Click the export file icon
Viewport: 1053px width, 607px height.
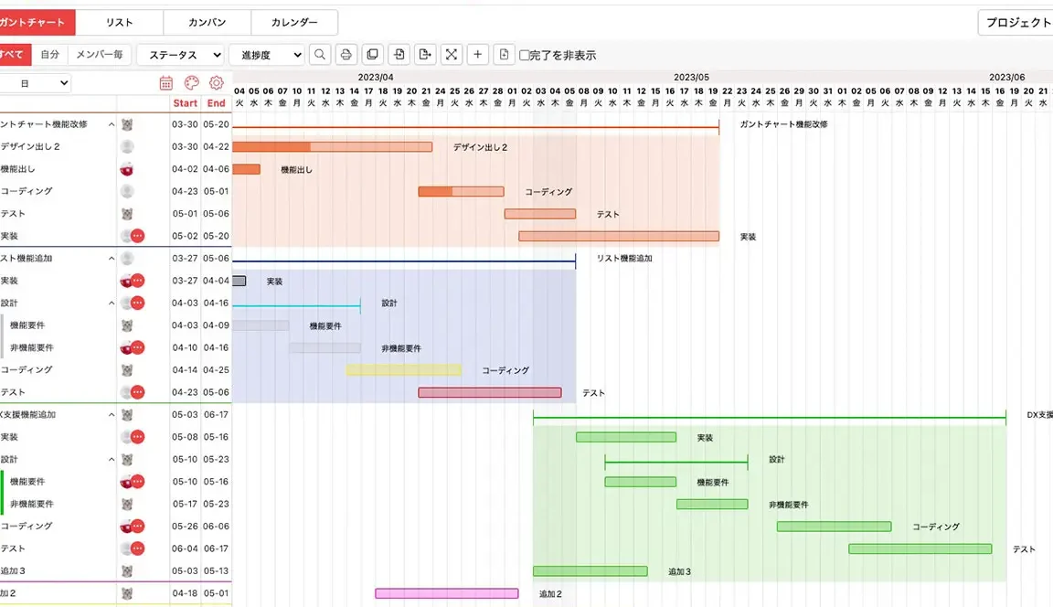(x=425, y=54)
